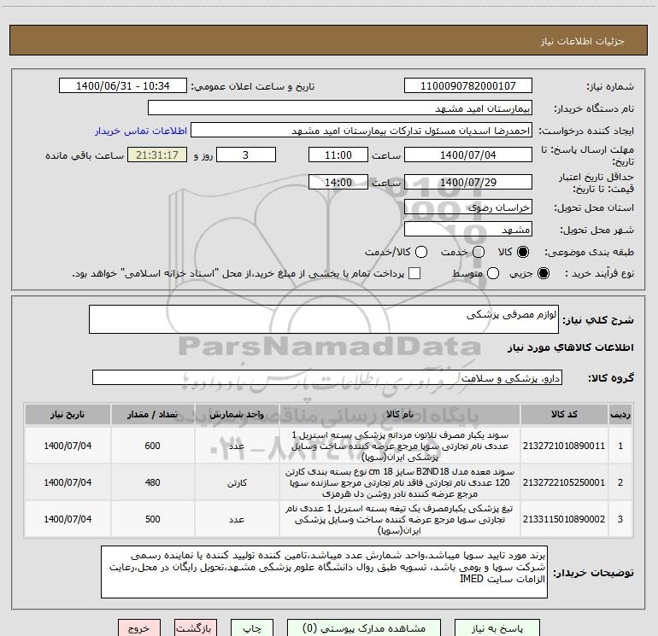Click delivery province field خراسان رضوی
Screen dimensions: 658x636
tap(468, 207)
